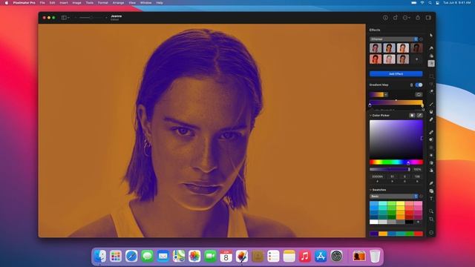Image resolution: width=475 pixels, height=267 pixels.
Task: Open the more options menu in title bar
Action: click(406, 18)
